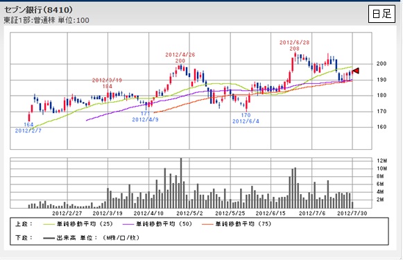Screen dimensions: 403x260
Task: Click the 2012/4/9 low date label
Action: click(x=145, y=119)
